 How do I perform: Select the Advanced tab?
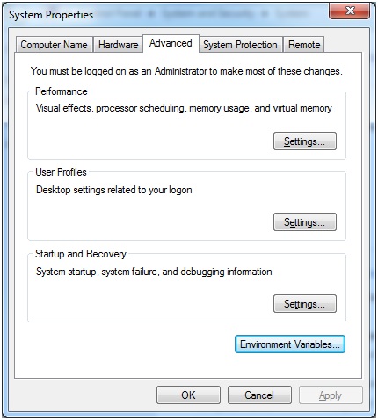click(x=171, y=43)
